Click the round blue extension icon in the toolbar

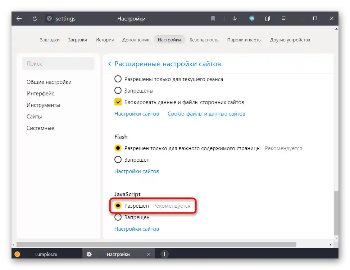click(x=252, y=18)
